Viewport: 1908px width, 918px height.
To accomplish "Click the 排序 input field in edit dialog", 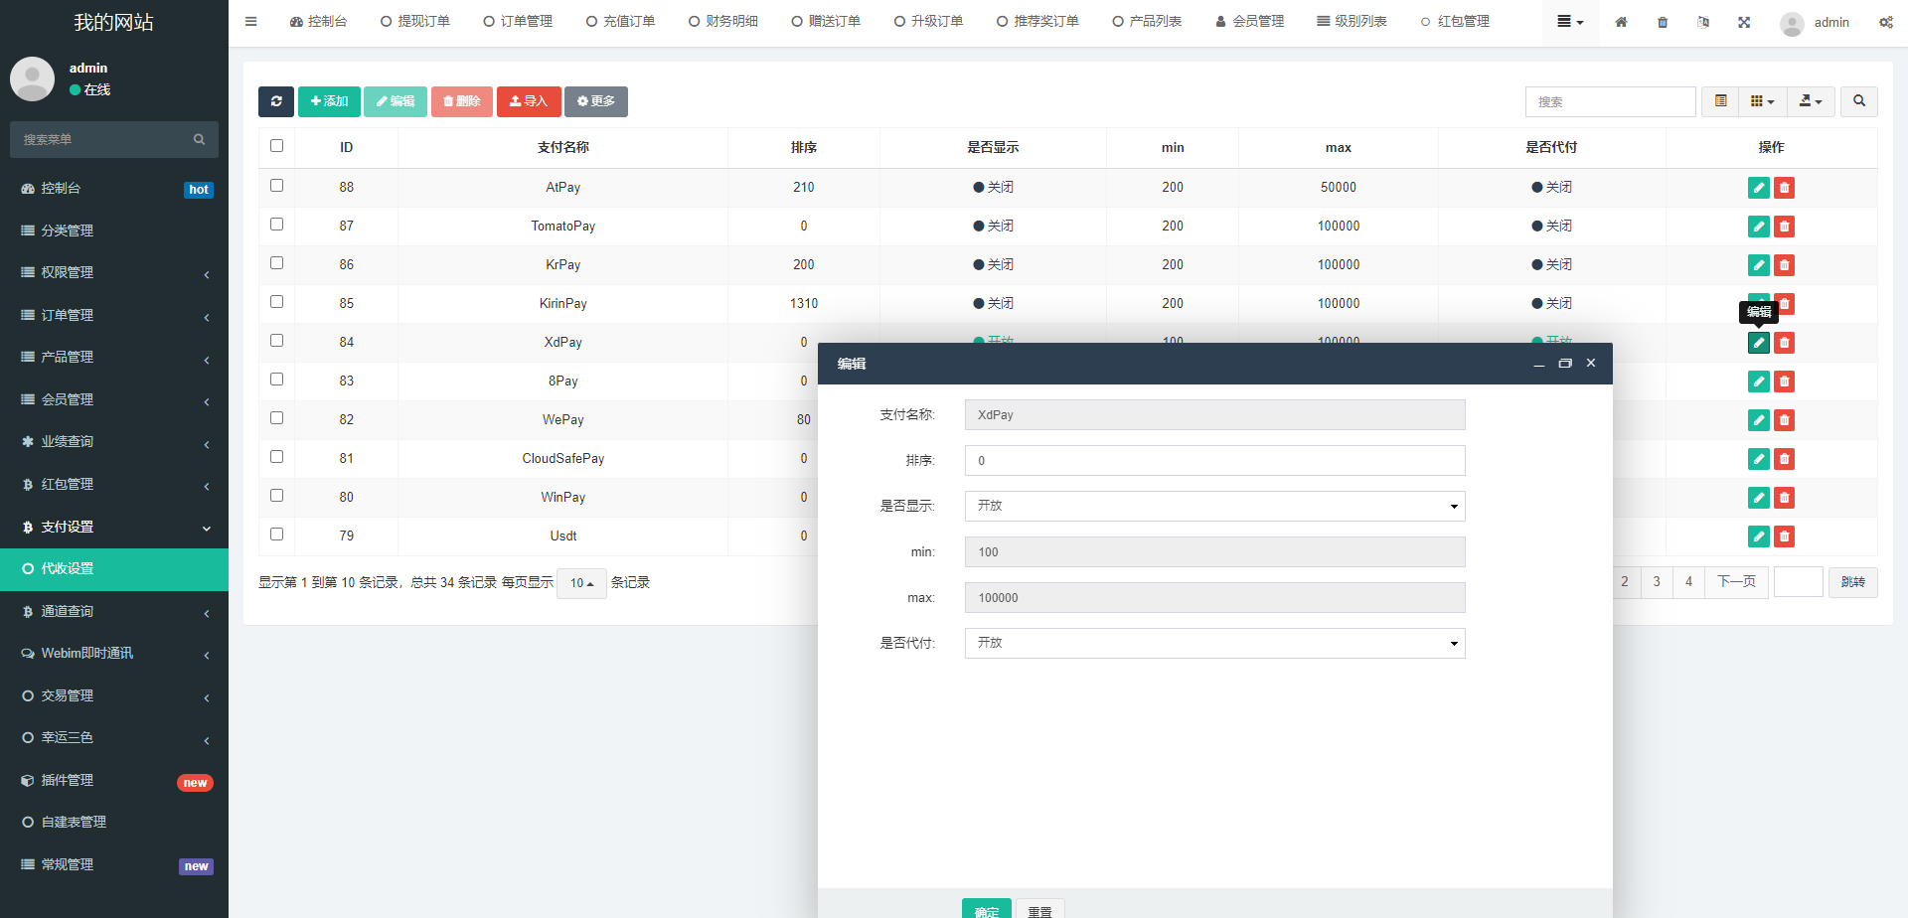I will click(1214, 461).
